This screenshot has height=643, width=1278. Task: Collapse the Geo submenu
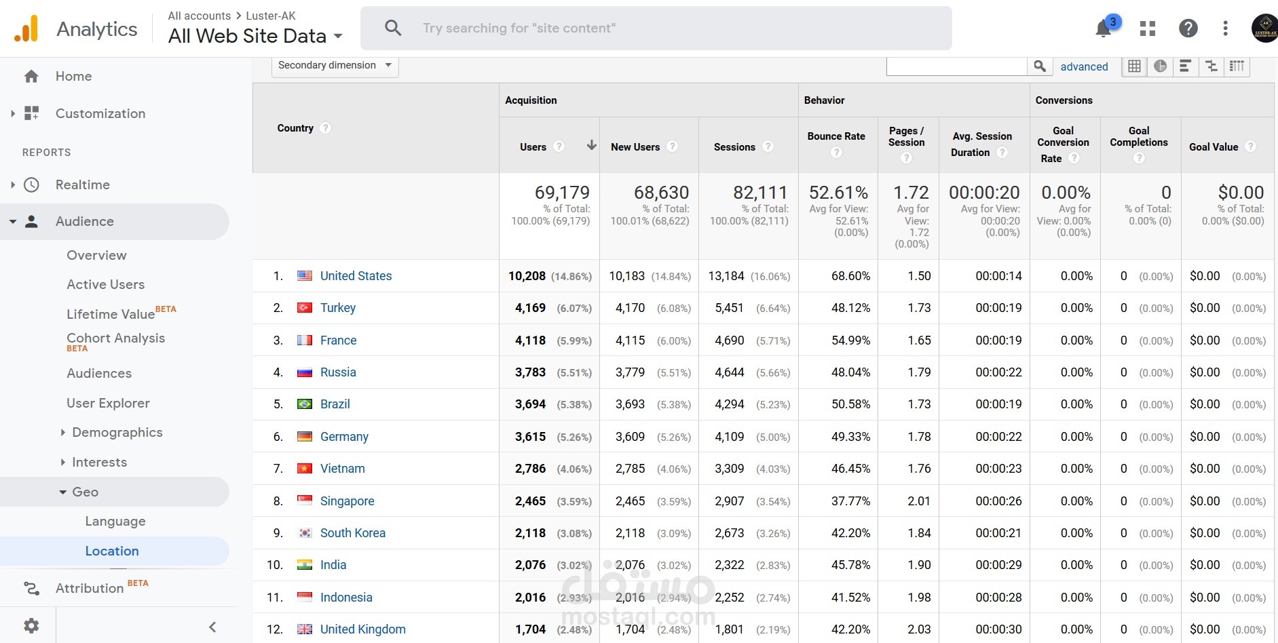(63, 492)
